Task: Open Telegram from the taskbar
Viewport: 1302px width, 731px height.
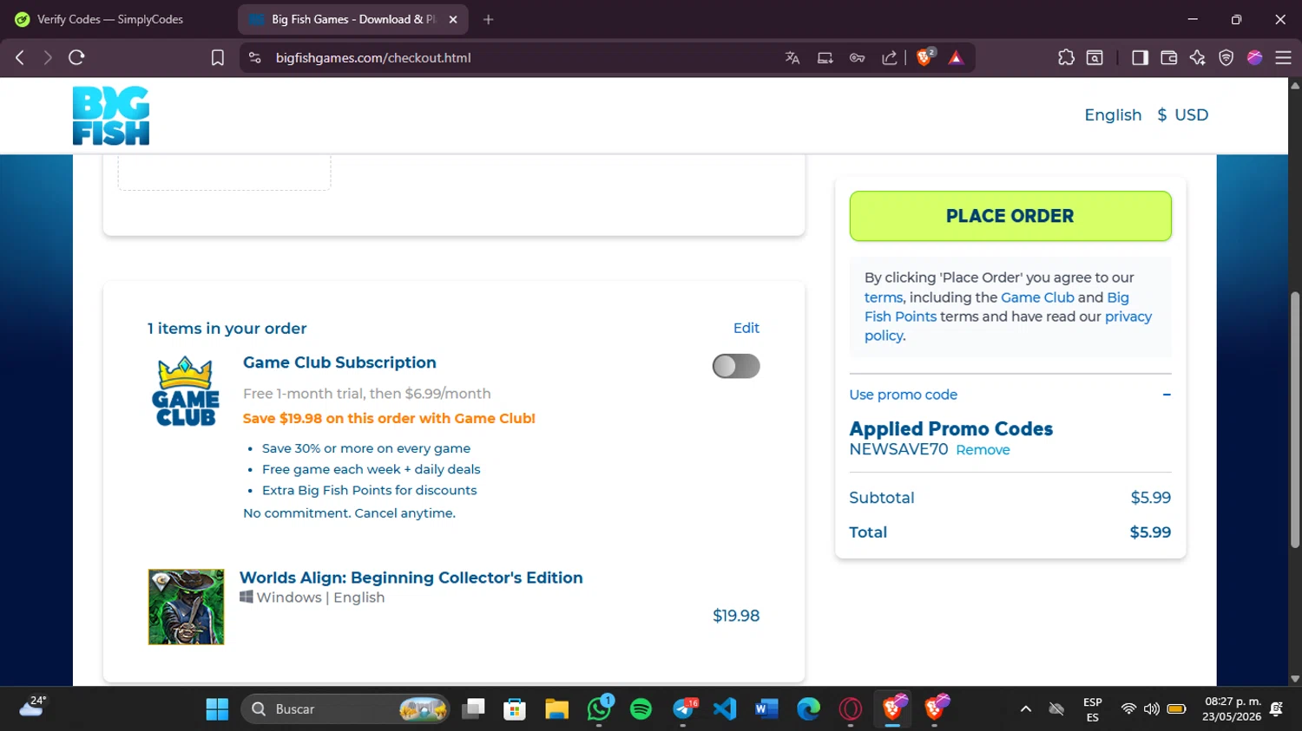Action: coord(684,709)
